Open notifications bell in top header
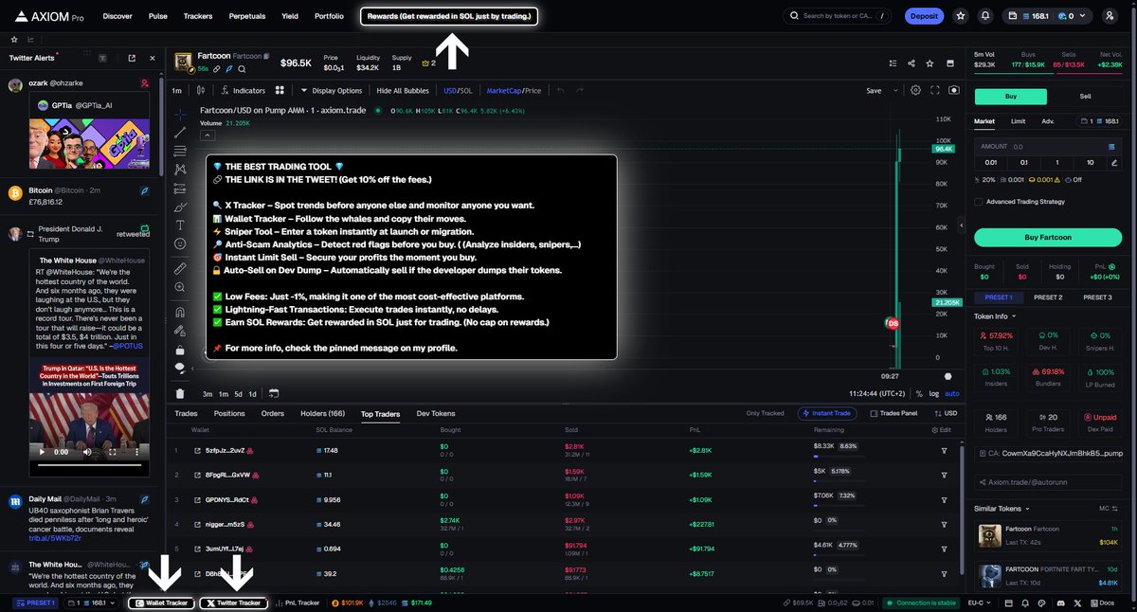The width and height of the screenshot is (1137, 612). 985,16
